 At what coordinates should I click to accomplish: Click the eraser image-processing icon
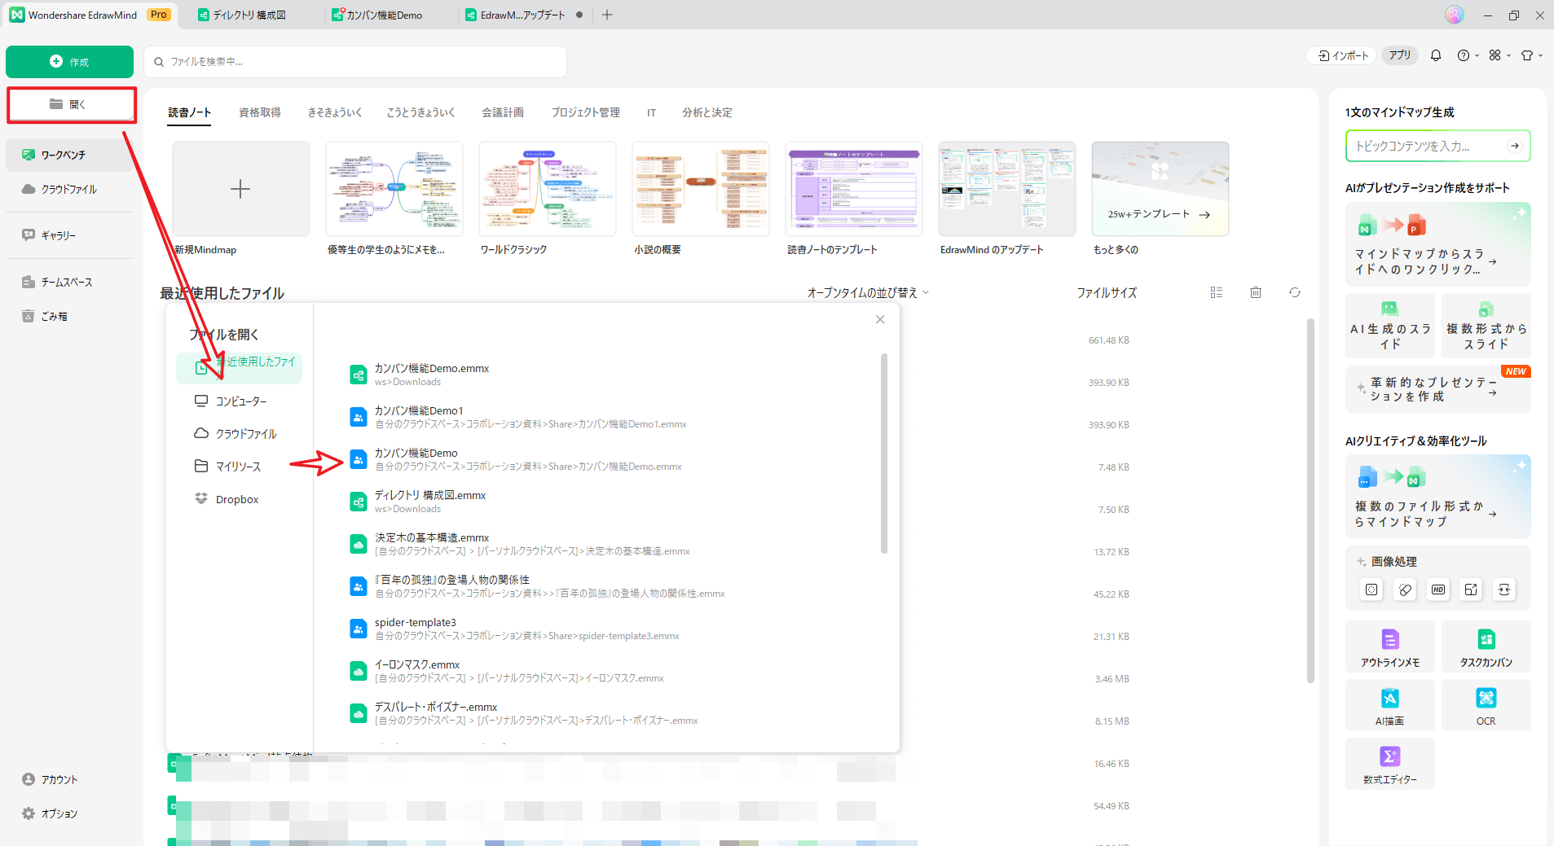1405,590
